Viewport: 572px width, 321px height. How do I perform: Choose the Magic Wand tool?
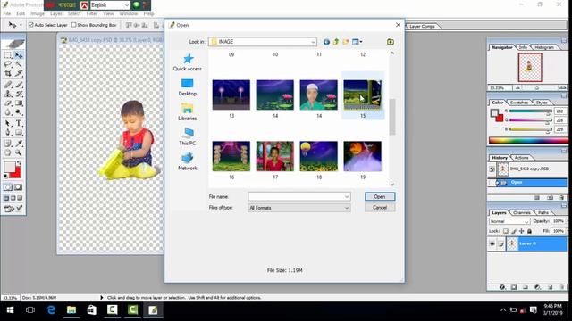click(x=19, y=64)
